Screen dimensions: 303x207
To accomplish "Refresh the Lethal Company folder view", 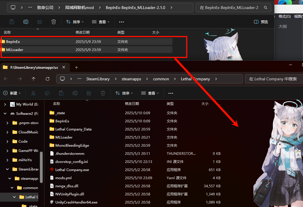I will point(48,79).
